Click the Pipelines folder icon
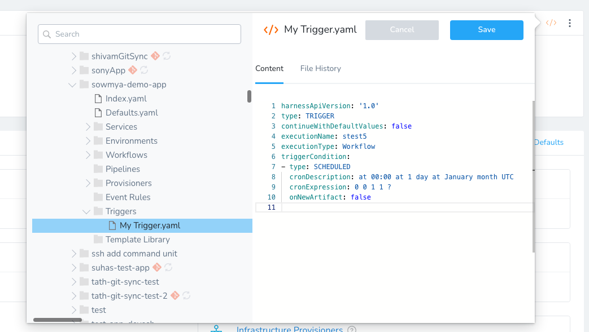 click(98, 169)
